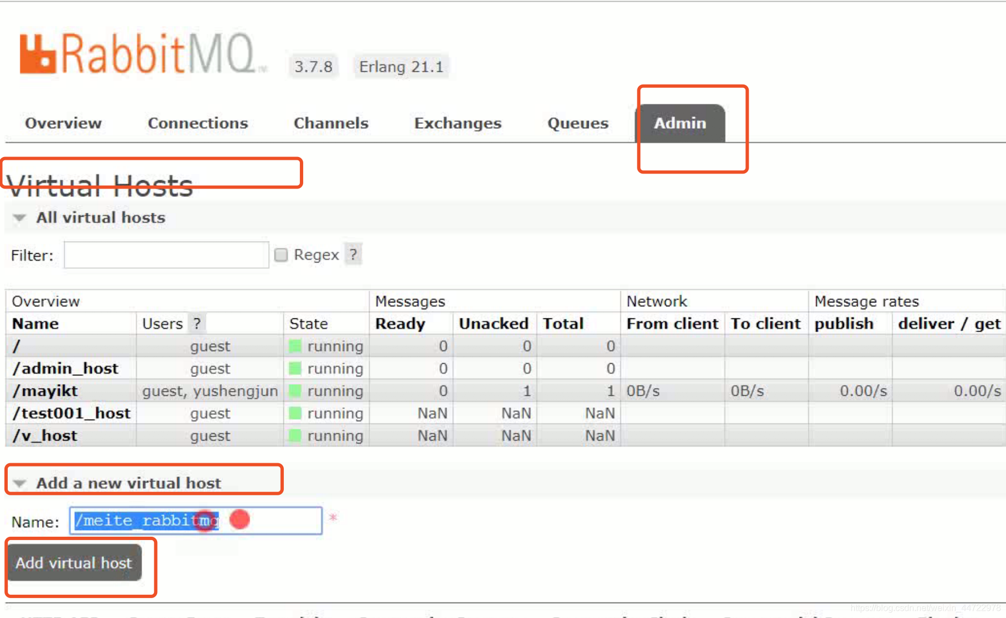1006x618 pixels.
Task: Open the /v_host virtual host
Action: 45,436
